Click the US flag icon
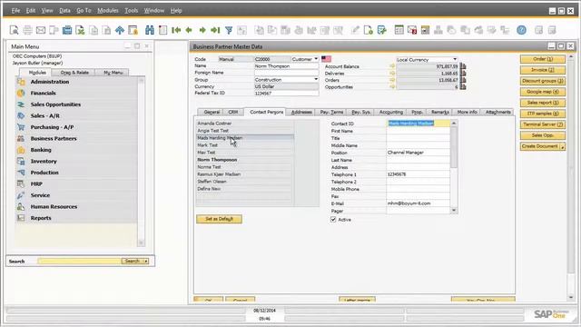The width and height of the screenshot is (581, 327). (327, 59)
